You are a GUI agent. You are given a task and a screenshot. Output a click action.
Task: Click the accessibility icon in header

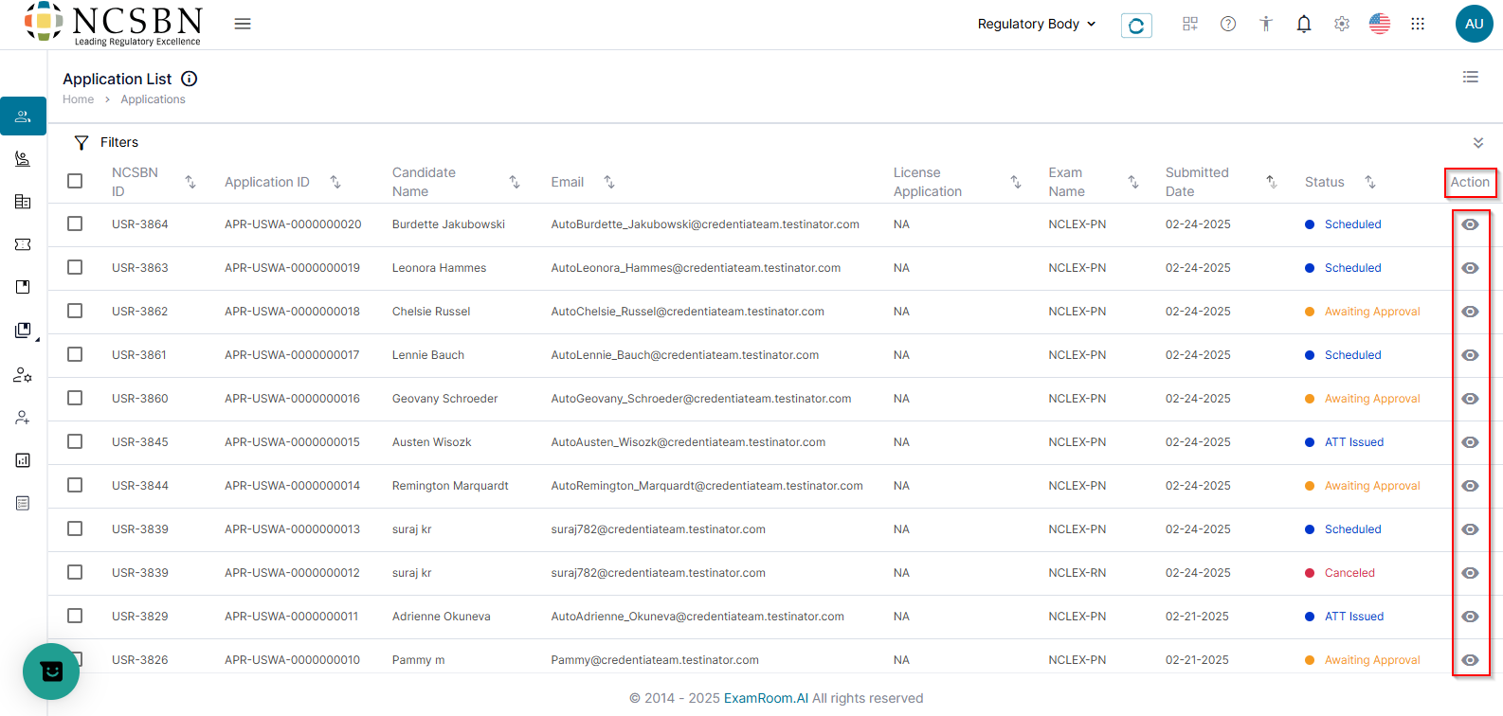point(1266,25)
